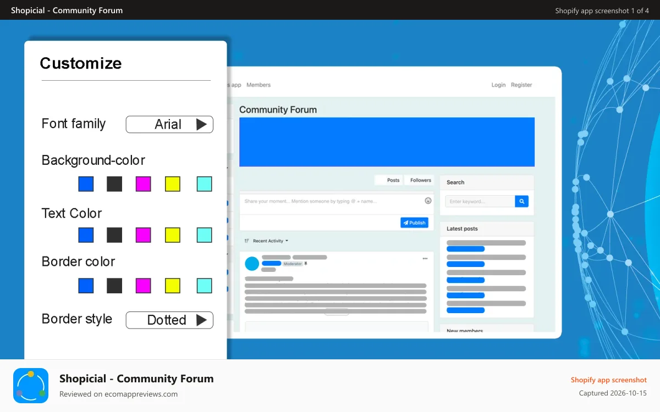Screen dimensions: 660x412
Task: Click the Search panel heading
Action: (x=455, y=182)
